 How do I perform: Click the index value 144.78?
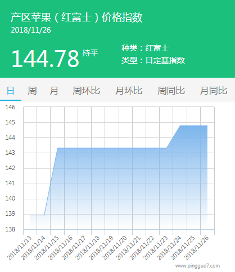(x=45, y=59)
